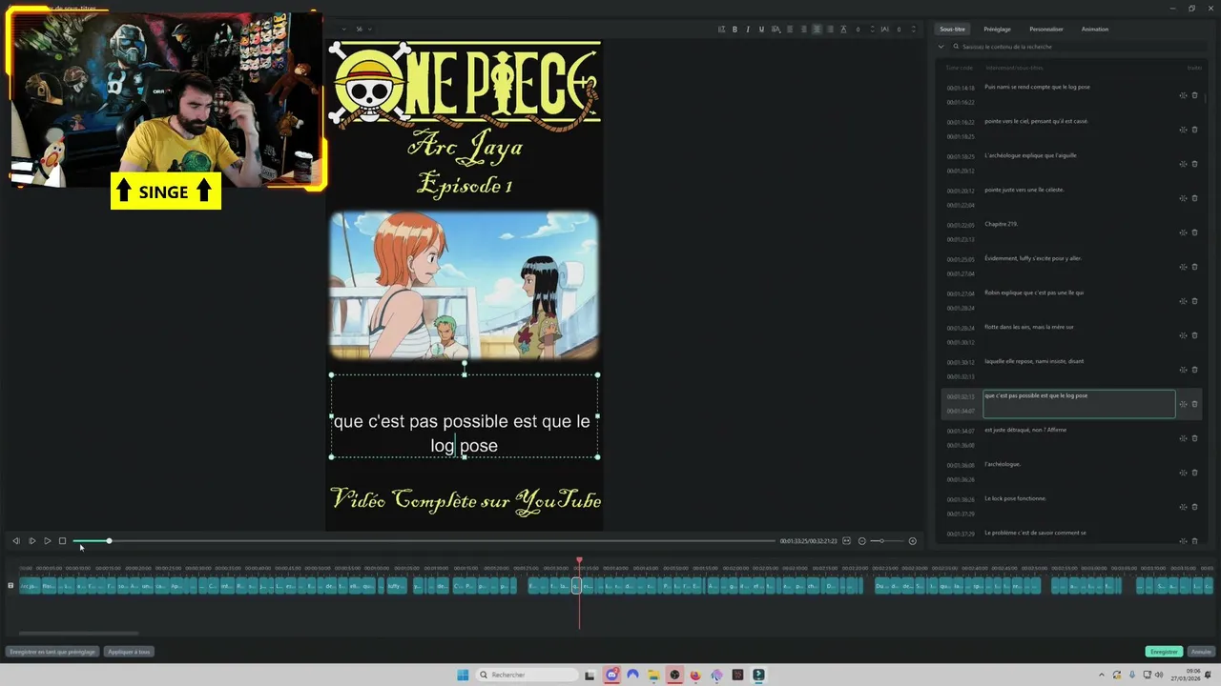Toggle bold formatting in text toolbar
Viewport: 1221px width, 686px height.
point(735,30)
